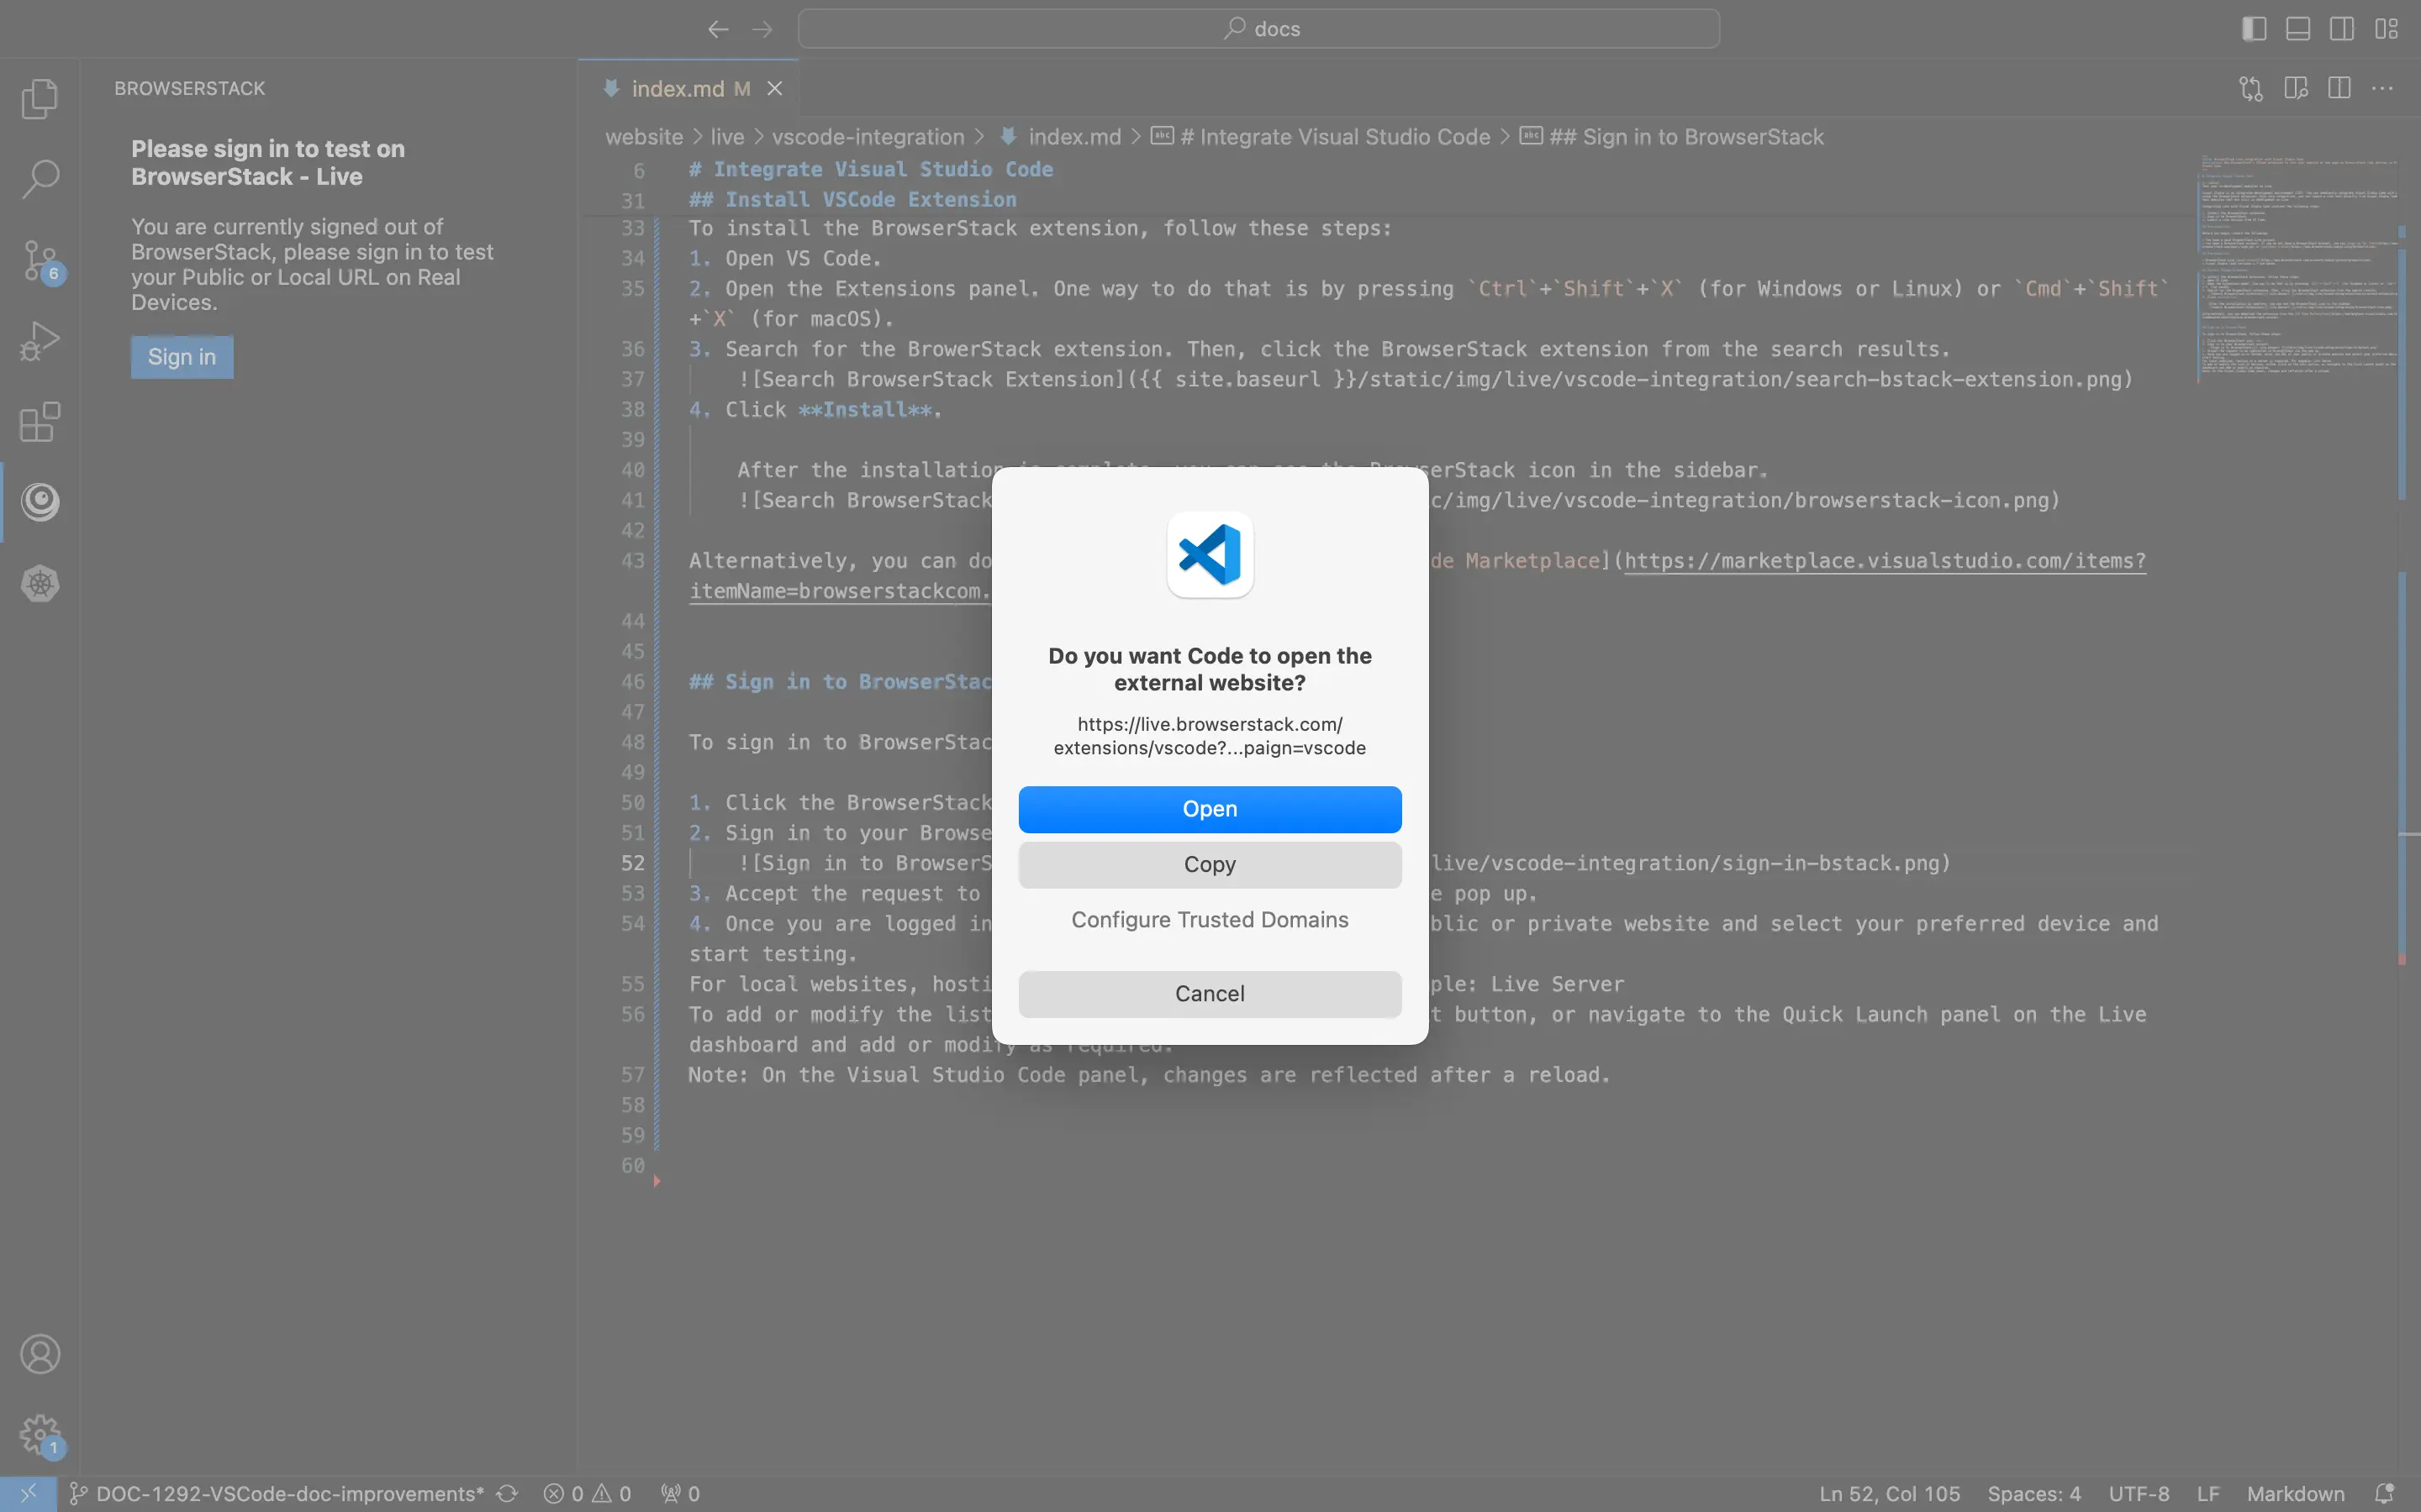Open the Markdown language mode selector
The image size is (2421, 1512).
[2295, 1493]
